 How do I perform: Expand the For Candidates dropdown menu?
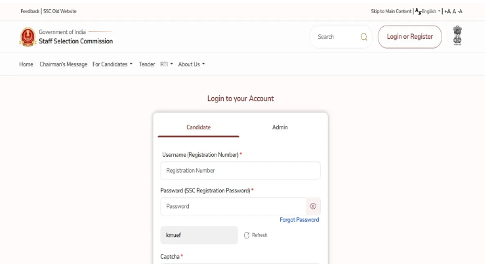(112, 64)
